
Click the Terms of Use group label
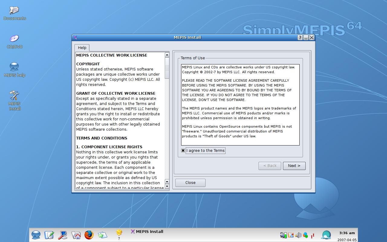point(193,58)
